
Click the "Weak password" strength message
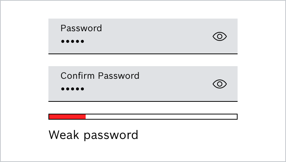pyautogui.click(x=93, y=135)
